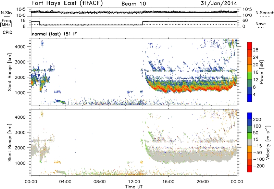Click the "1000" range tick in power panel

click(x=20, y=92)
